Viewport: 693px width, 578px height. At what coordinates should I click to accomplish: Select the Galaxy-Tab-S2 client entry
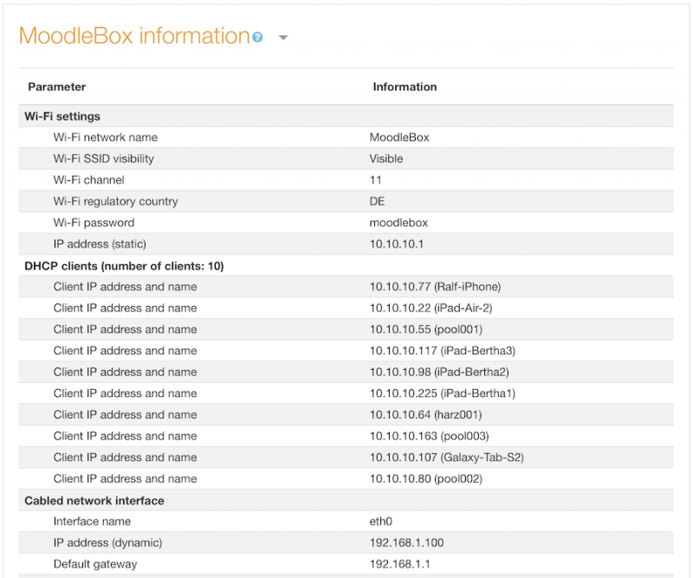point(447,458)
